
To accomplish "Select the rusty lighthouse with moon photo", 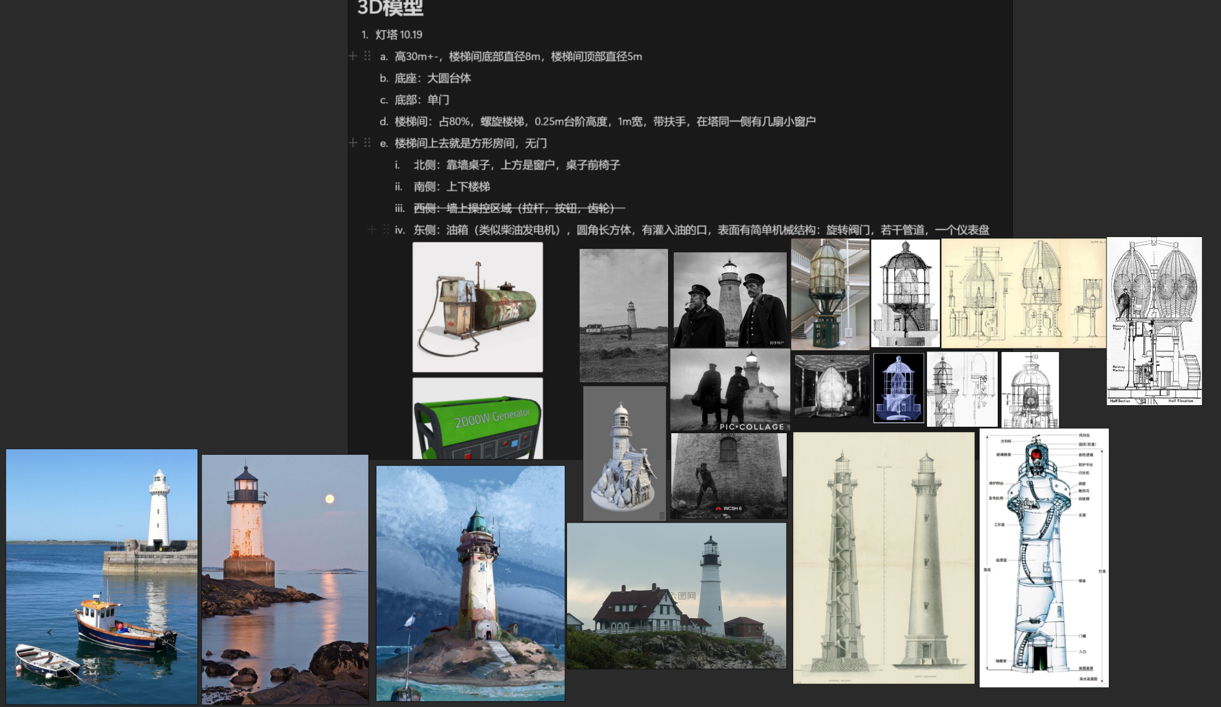I will click(x=285, y=580).
